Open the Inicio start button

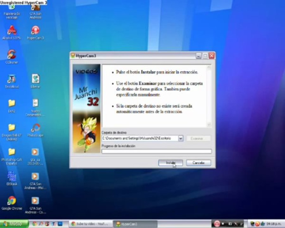(x=14, y=224)
